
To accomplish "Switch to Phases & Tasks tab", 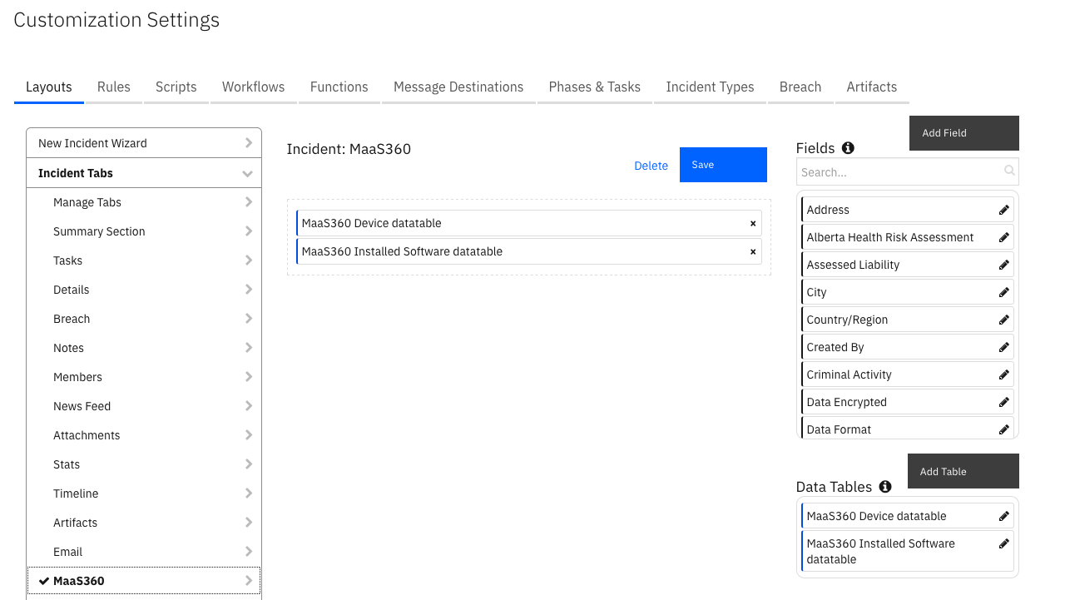I will [595, 87].
